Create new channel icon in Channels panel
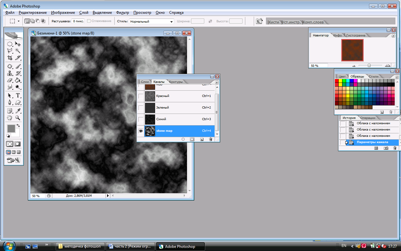The image size is (401, 251). (201, 139)
